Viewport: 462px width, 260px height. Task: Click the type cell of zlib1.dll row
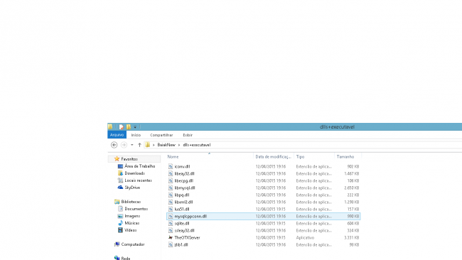313,244
